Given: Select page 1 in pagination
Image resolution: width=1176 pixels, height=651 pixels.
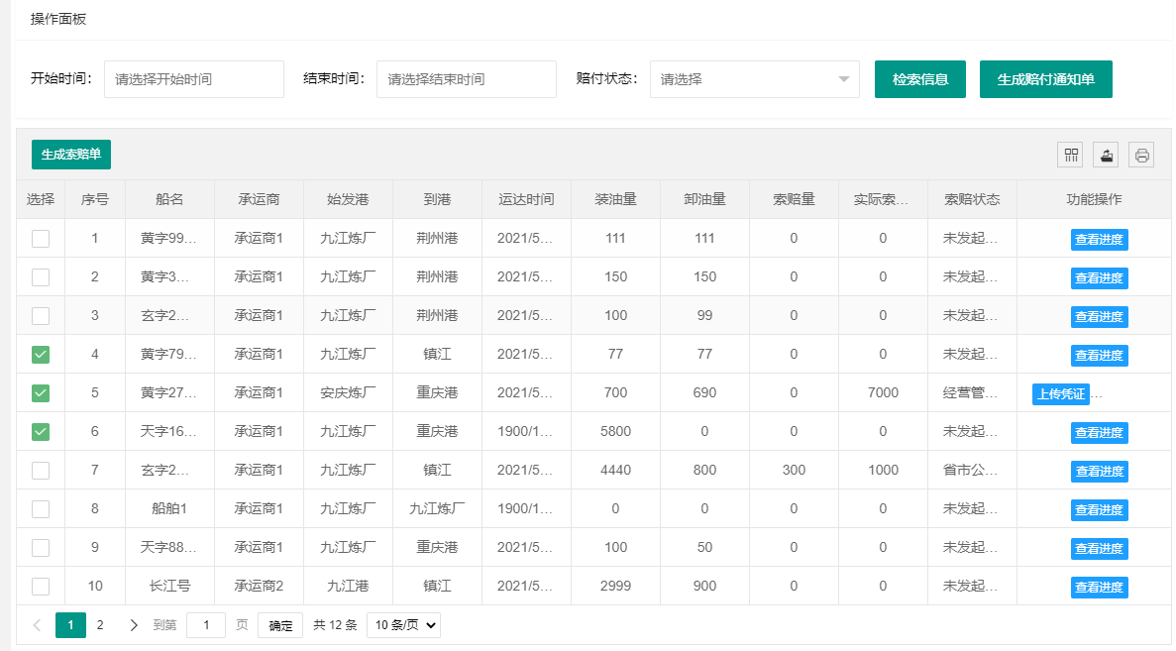Looking at the screenshot, I should [x=70, y=625].
